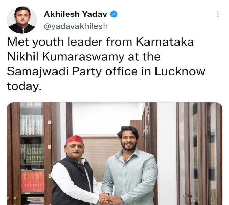
Task: Click the green books on the shelf
Action: [x=32, y=153]
